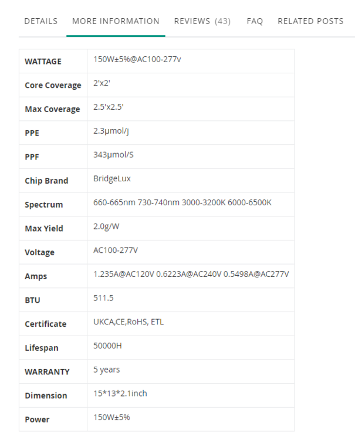
Task: Click the Voltage AC100-277V value
Action: tap(116, 251)
